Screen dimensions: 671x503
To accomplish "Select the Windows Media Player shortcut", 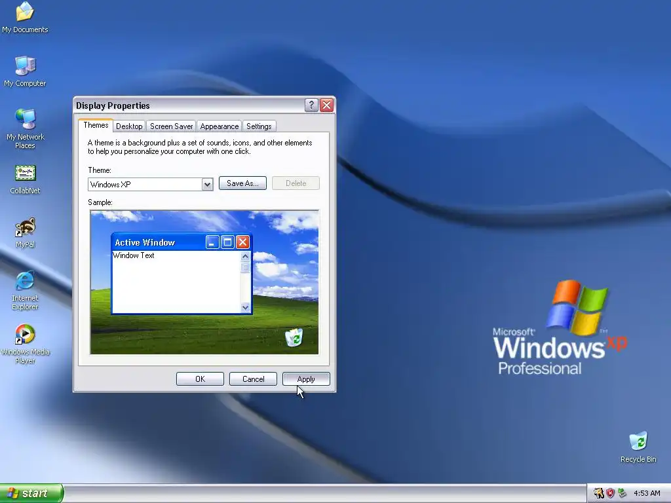I will coord(26,344).
